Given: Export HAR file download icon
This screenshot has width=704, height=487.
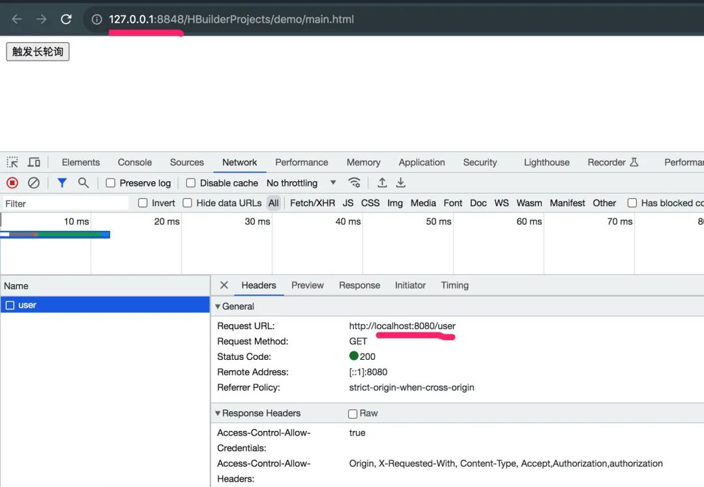Looking at the screenshot, I should (x=401, y=183).
